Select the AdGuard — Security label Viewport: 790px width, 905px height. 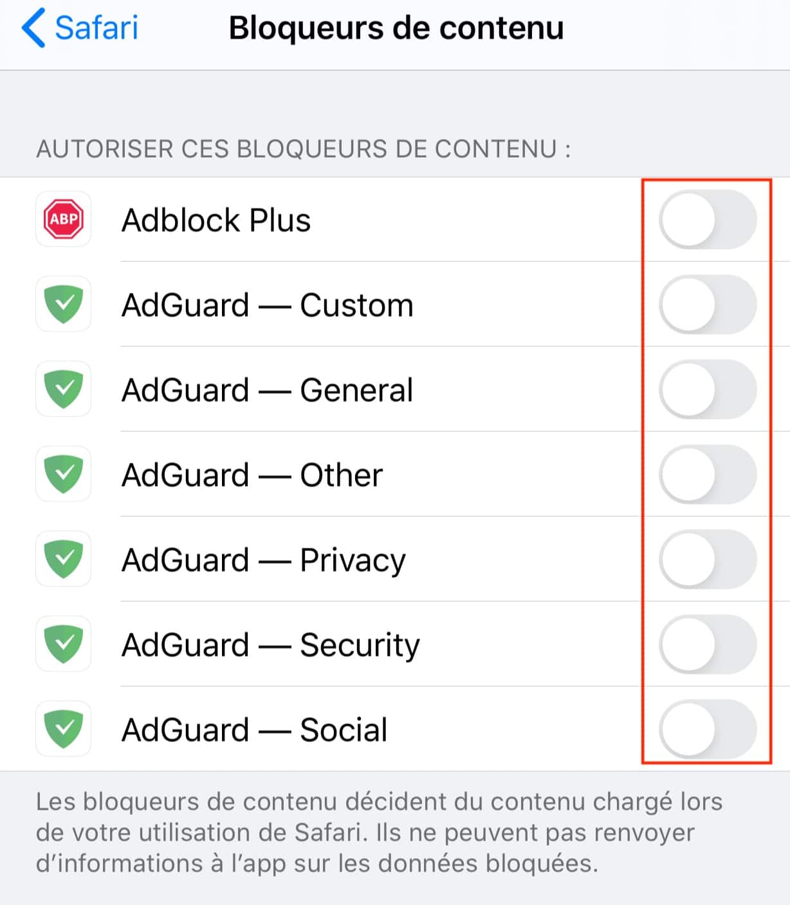tap(271, 645)
